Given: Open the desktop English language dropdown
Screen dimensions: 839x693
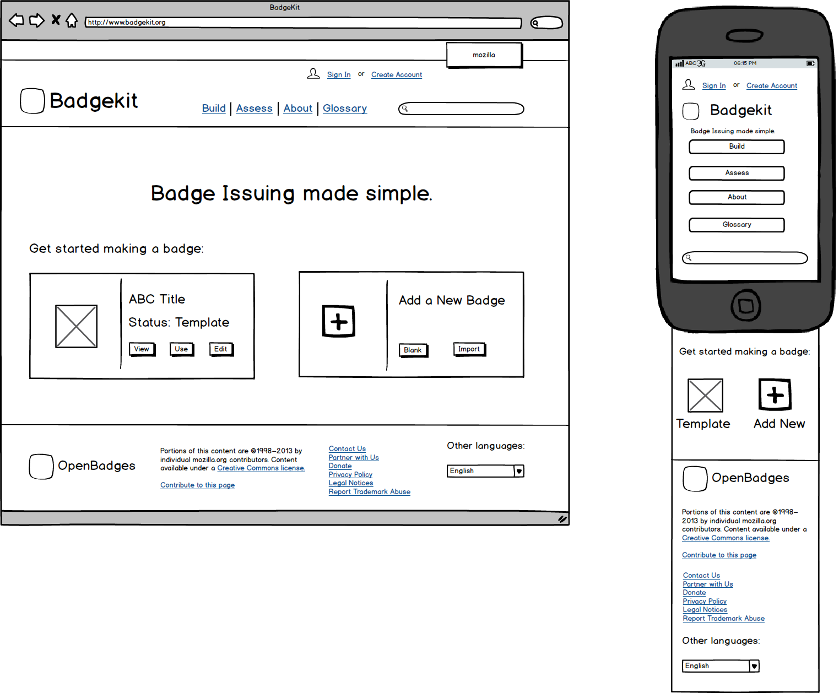Looking at the screenshot, I should (485, 471).
